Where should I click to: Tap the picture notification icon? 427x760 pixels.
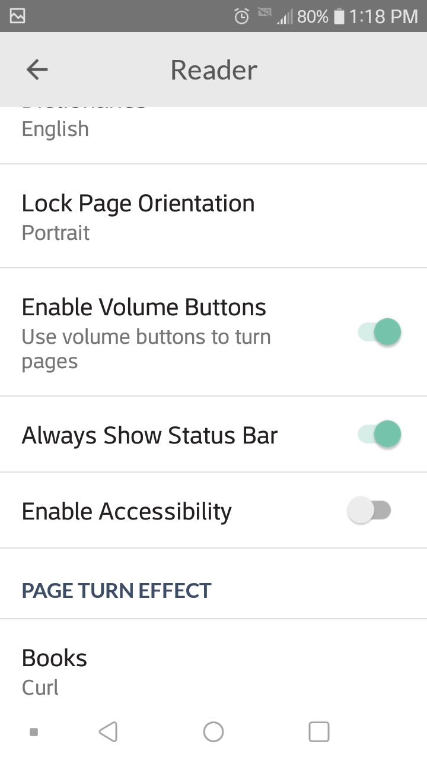18,17
